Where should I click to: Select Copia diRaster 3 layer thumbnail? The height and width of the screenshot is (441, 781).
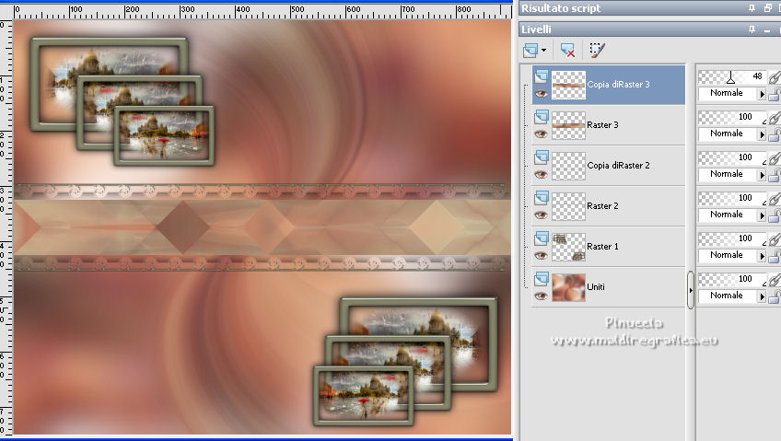tap(568, 85)
